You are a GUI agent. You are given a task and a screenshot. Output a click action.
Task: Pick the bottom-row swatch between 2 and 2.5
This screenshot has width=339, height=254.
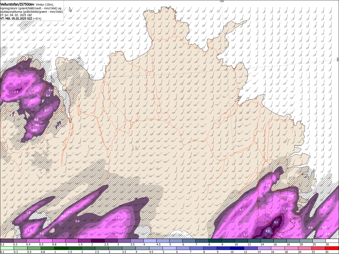[89, 248]
